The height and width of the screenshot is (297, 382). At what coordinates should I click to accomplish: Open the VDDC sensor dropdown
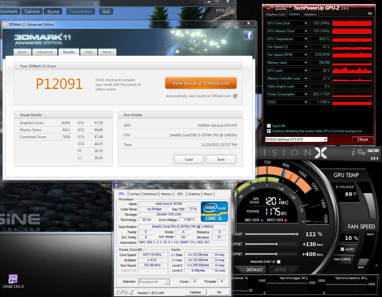[x=306, y=102]
